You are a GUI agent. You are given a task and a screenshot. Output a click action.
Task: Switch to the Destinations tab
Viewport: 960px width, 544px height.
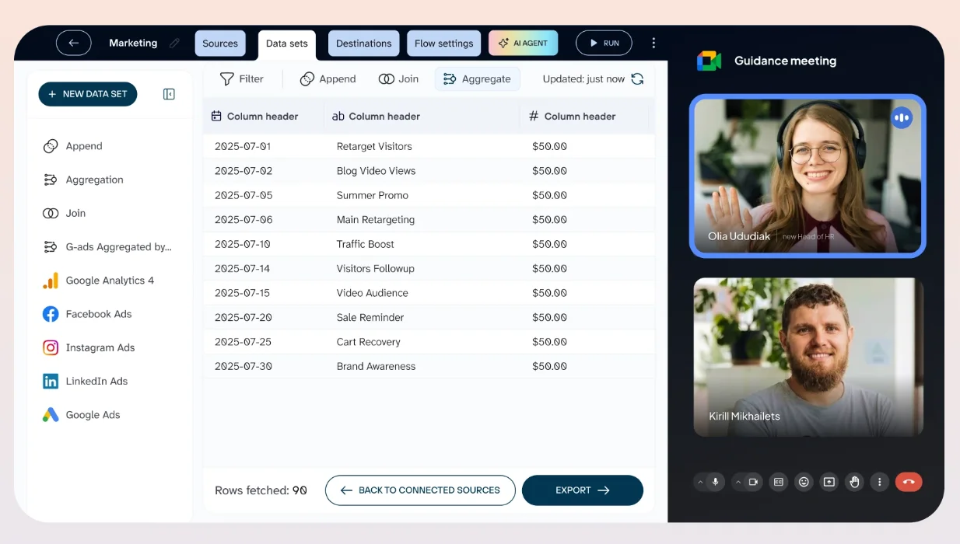(363, 43)
